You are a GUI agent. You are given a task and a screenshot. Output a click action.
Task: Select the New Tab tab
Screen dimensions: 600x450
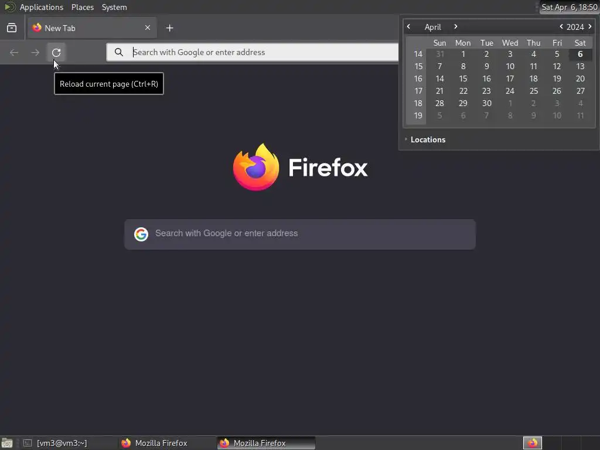[x=92, y=28]
